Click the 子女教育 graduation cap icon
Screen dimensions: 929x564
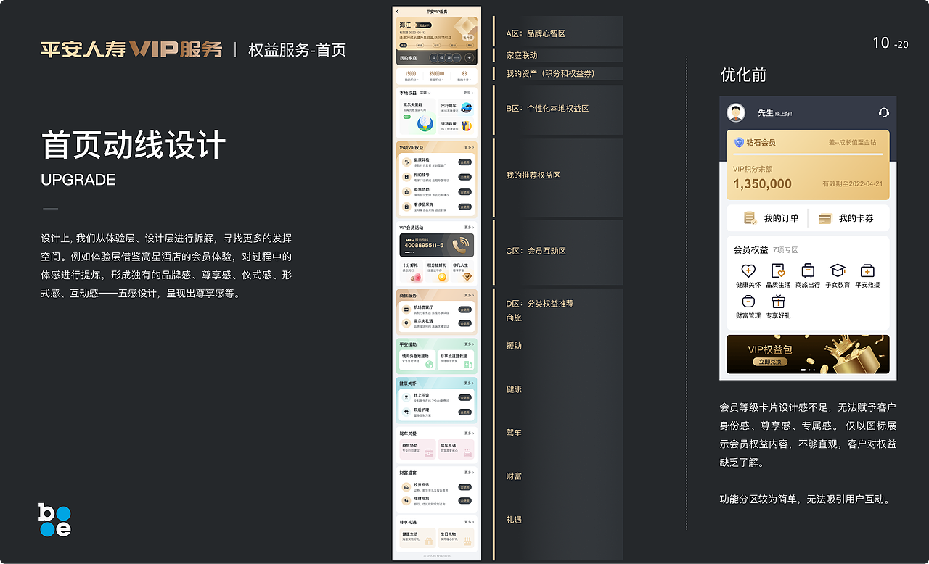838,270
